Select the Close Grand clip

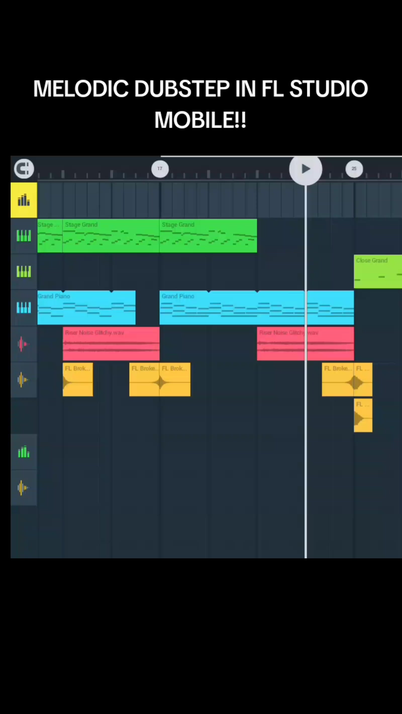[378, 272]
